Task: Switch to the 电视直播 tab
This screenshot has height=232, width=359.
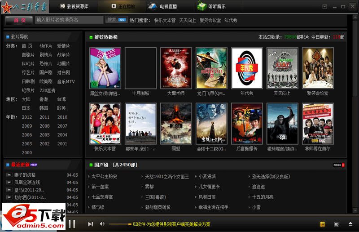Action: pos(162,7)
